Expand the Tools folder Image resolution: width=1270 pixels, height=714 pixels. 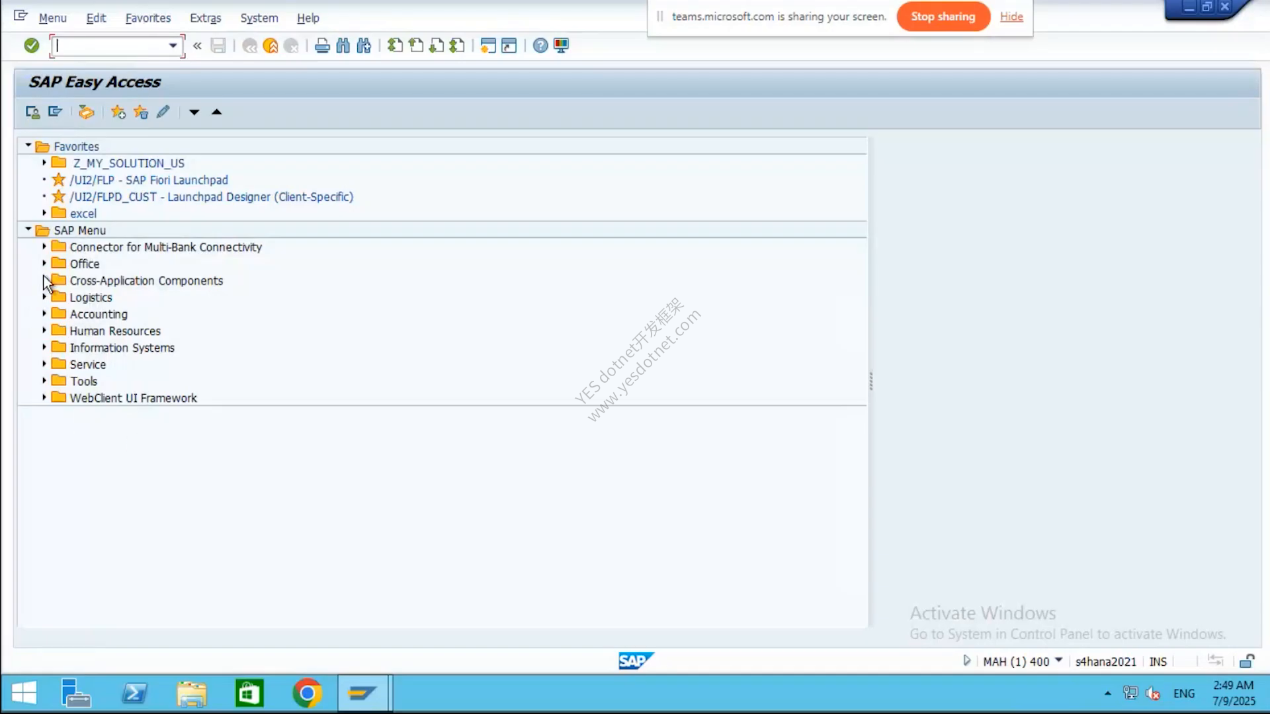44,380
